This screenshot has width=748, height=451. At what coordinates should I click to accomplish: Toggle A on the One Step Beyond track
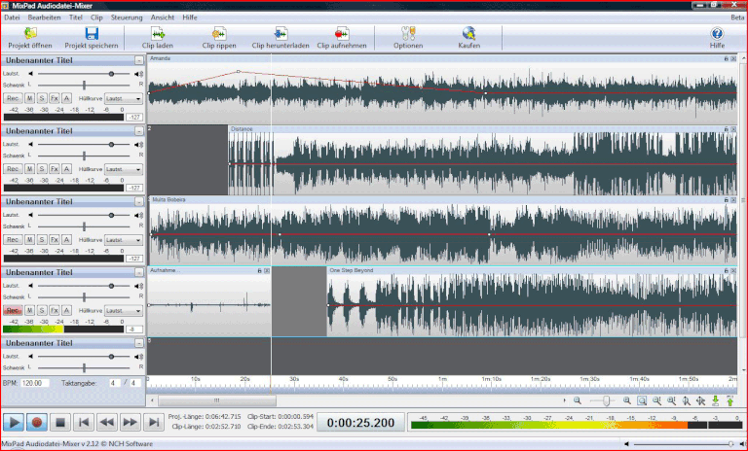pyautogui.click(x=66, y=310)
